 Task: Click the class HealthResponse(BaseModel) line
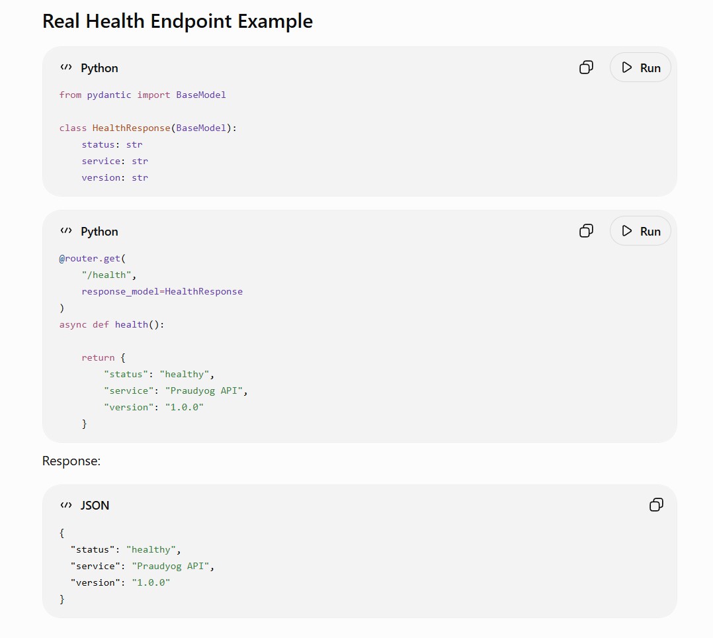coord(147,128)
